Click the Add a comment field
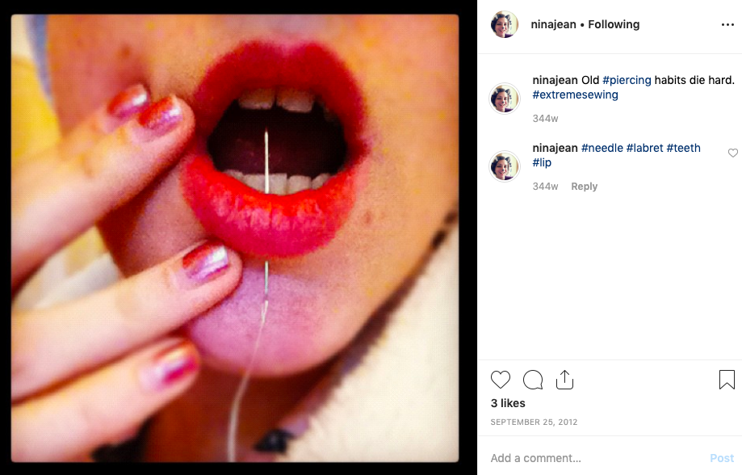The height and width of the screenshot is (475, 742). 596,458
